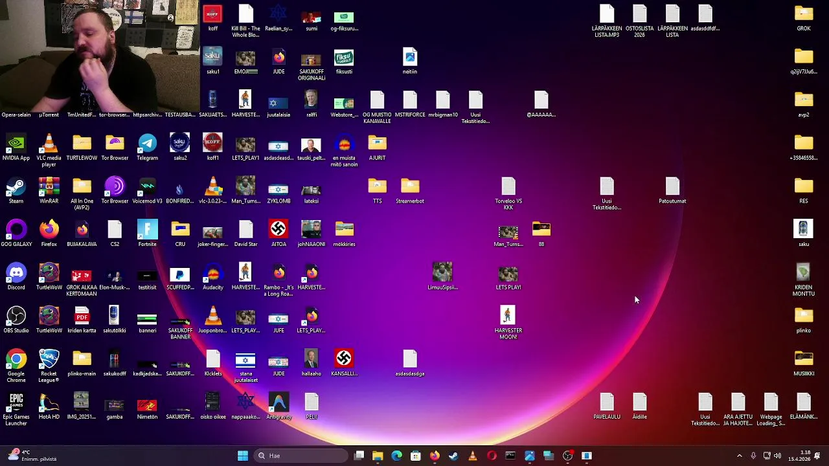Open the GROK folder

click(804, 18)
